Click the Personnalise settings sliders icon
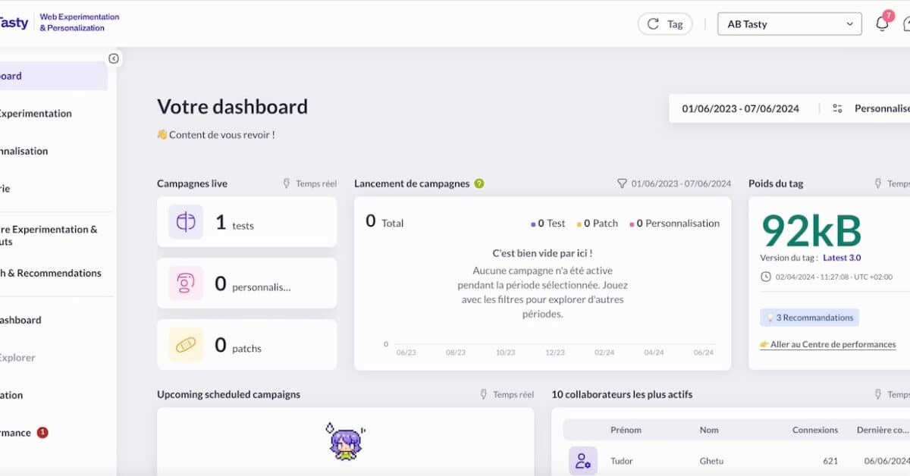The width and height of the screenshot is (910, 476). (837, 108)
